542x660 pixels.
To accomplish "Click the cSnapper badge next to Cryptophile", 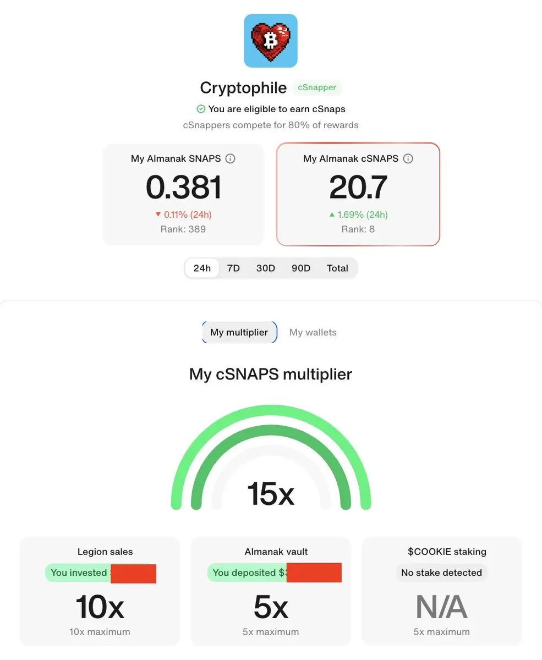I will click(x=317, y=87).
